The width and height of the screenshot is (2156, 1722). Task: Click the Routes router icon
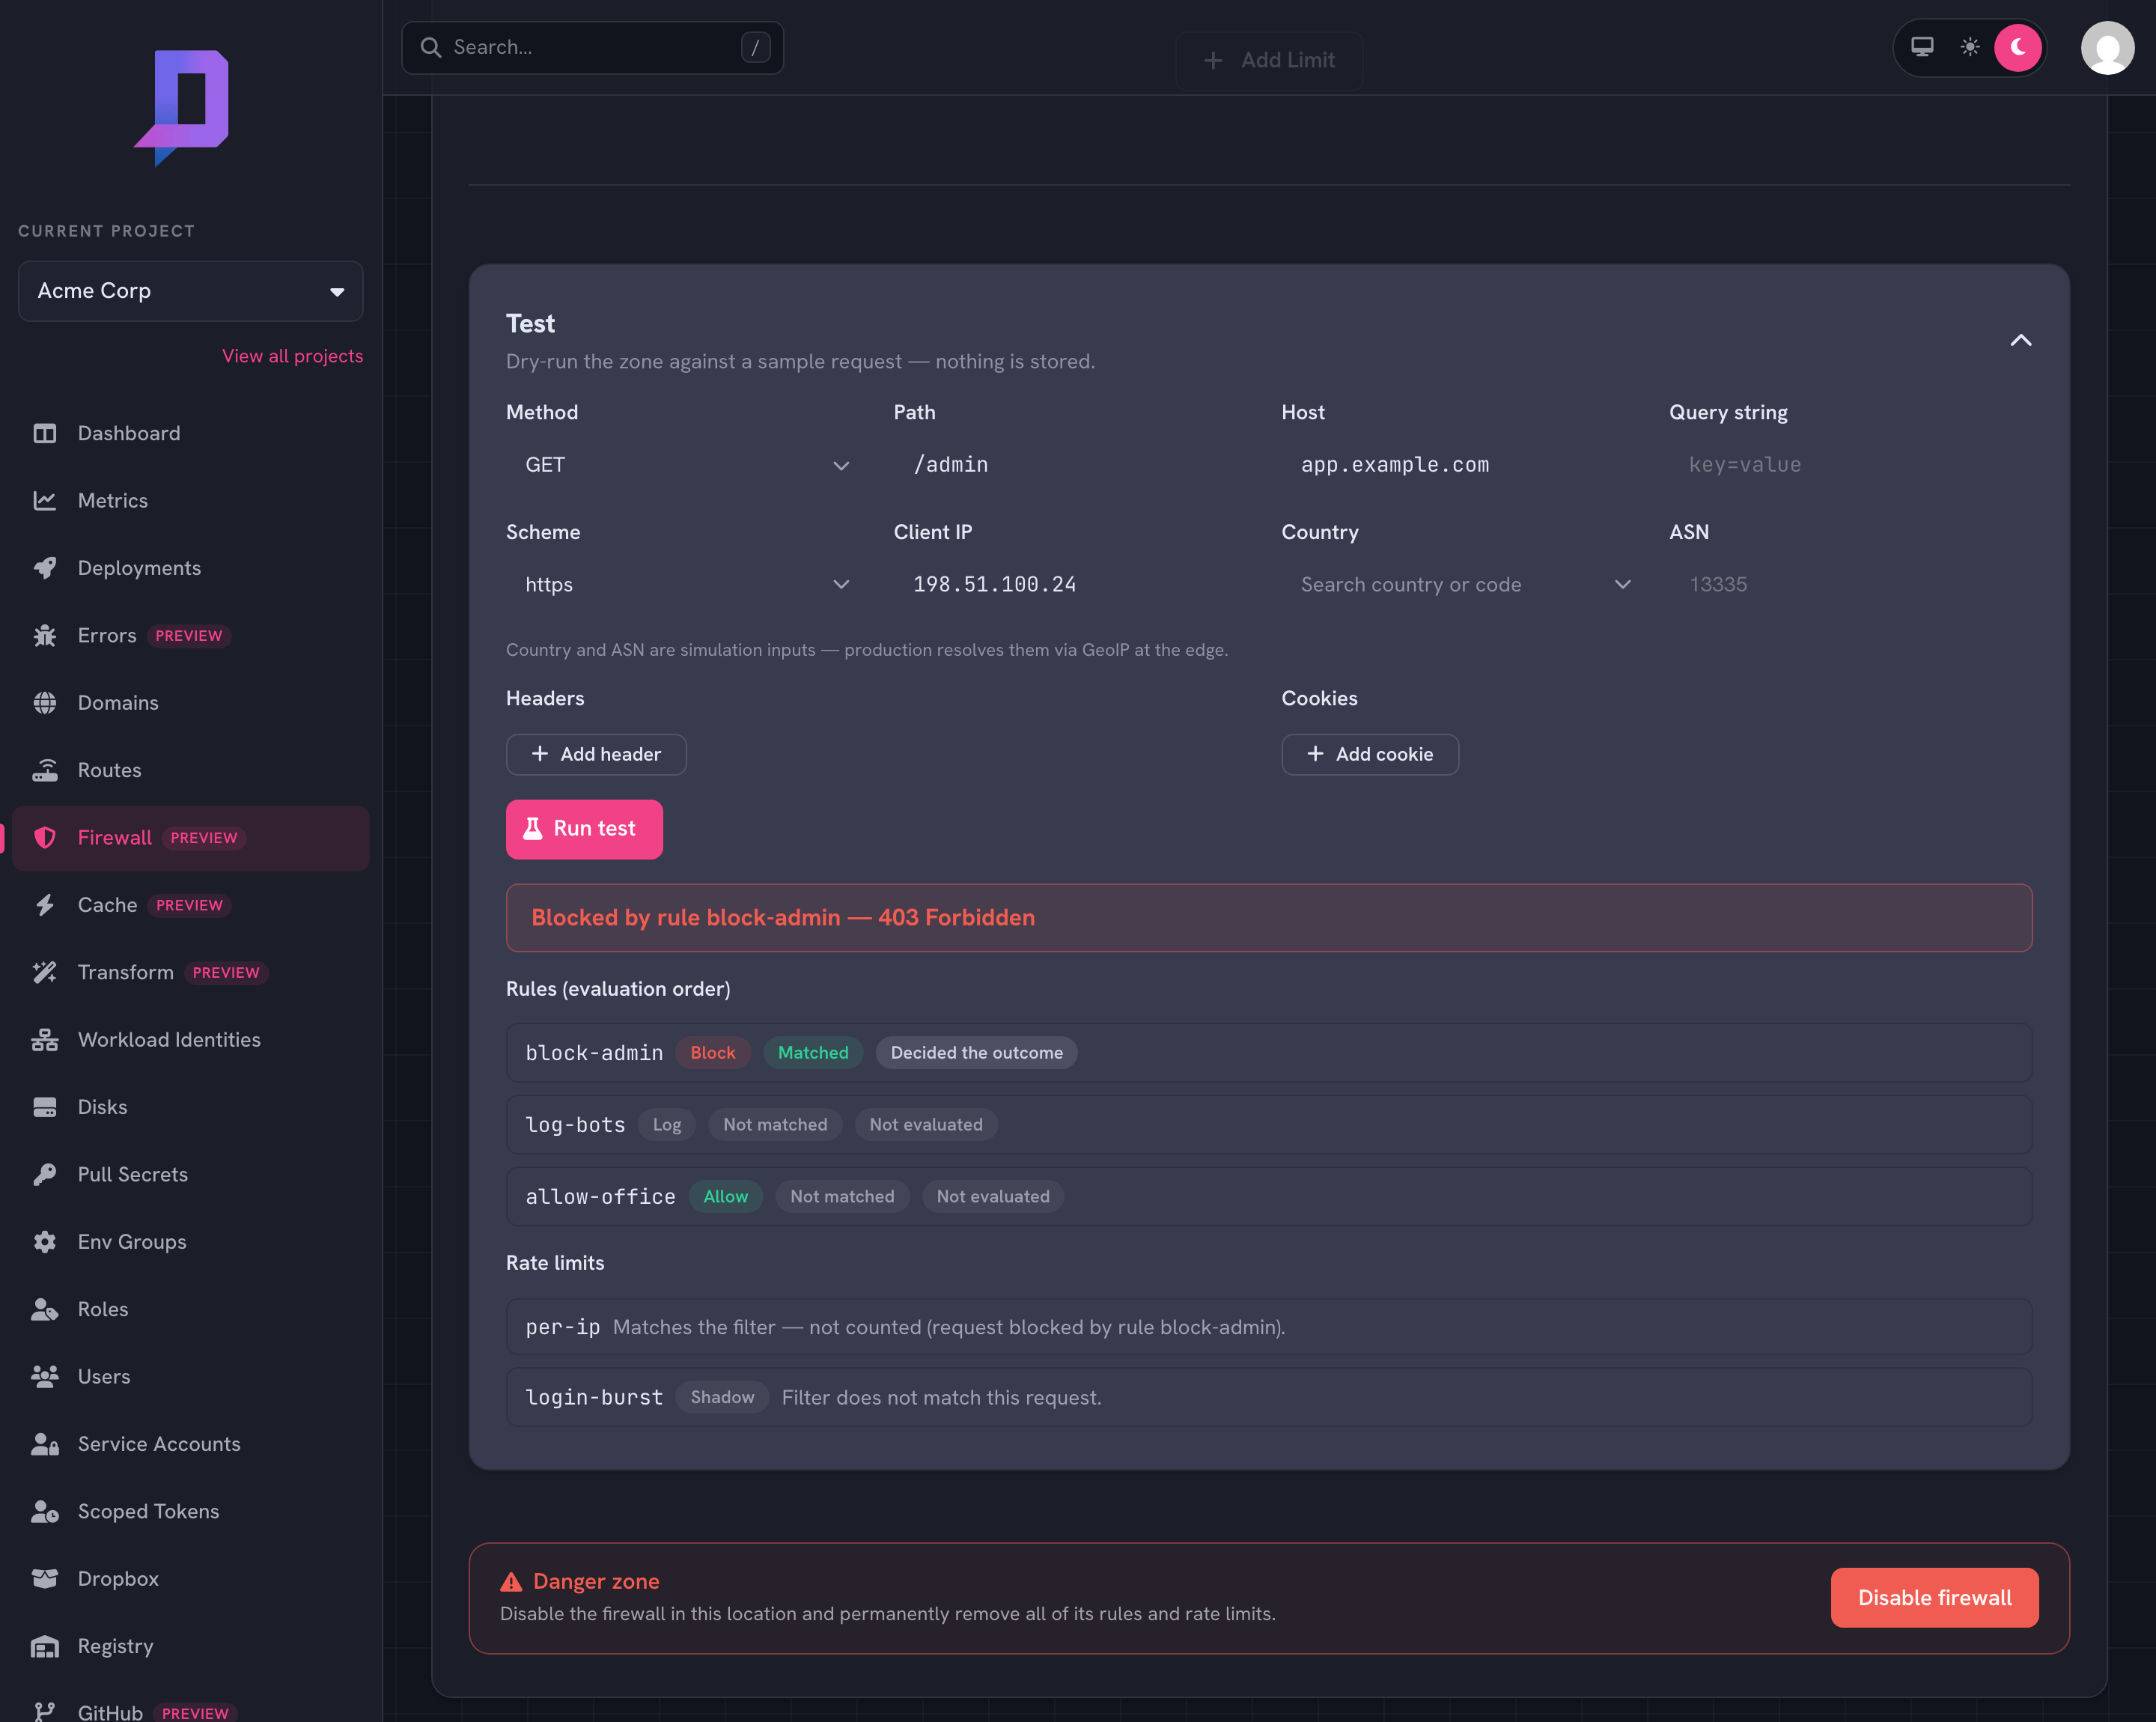(x=45, y=770)
